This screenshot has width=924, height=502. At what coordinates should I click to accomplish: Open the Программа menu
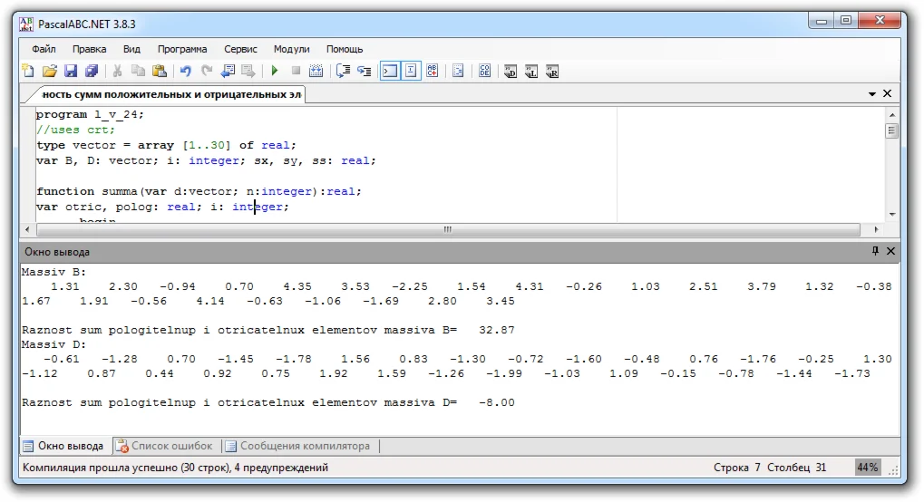[182, 49]
